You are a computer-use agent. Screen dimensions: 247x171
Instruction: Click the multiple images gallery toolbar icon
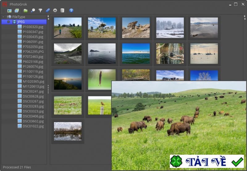pyautogui.click(x=17, y=10)
